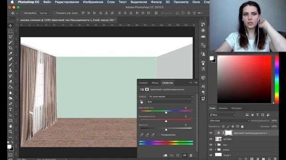The image size is (286, 160).
Task: Open the Обычные blend mode dropdown
Action: [x=229, y=120]
